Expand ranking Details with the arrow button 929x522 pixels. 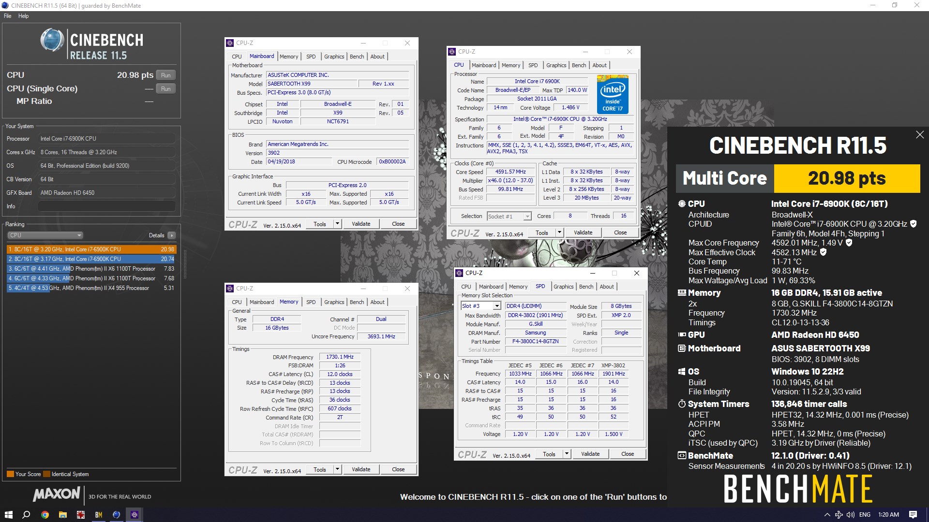171,235
